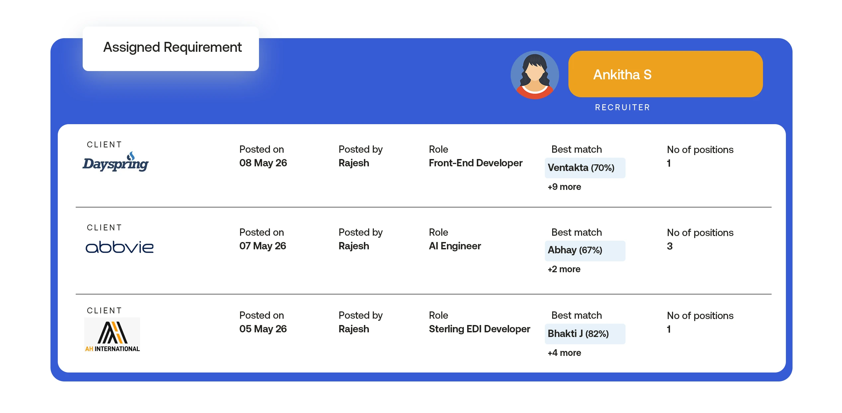Click the Sterling EDI Developer role text
This screenshot has height=413, width=842.
coord(479,329)
